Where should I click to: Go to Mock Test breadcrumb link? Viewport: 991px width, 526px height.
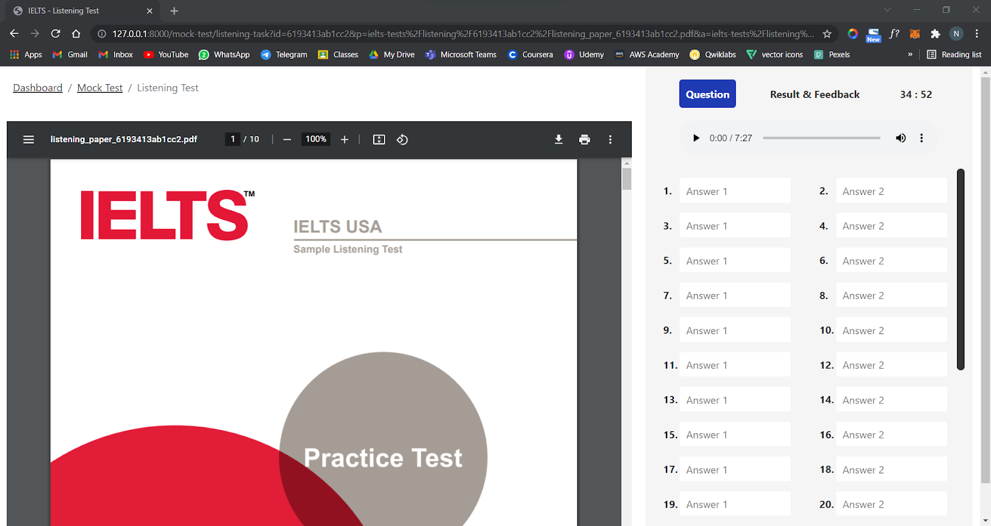pos(100,88)
